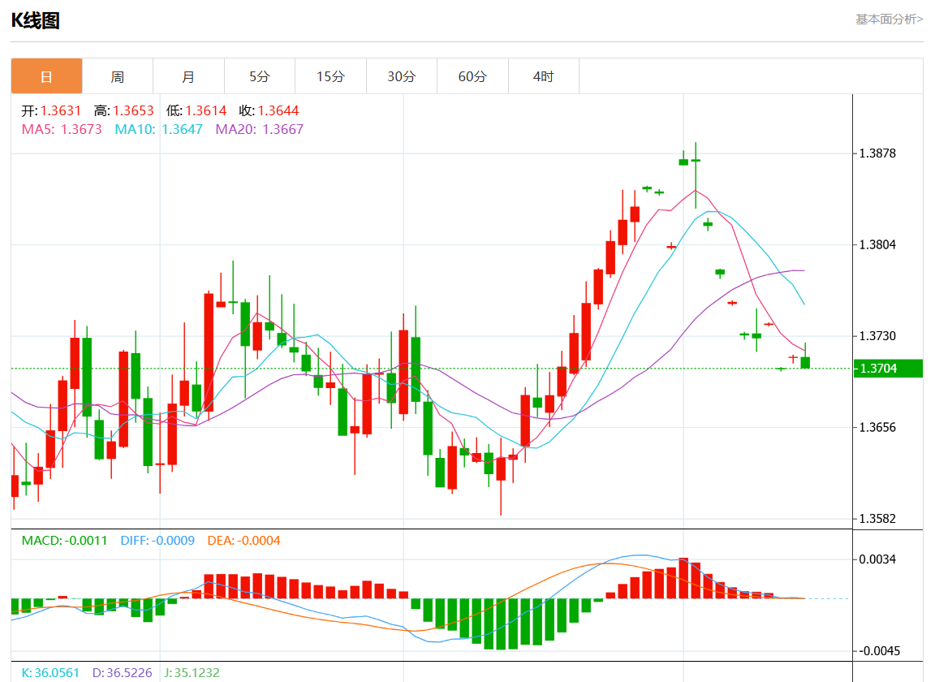
Task: Click the rightmost green candlestick
Action: click(805, 362)
